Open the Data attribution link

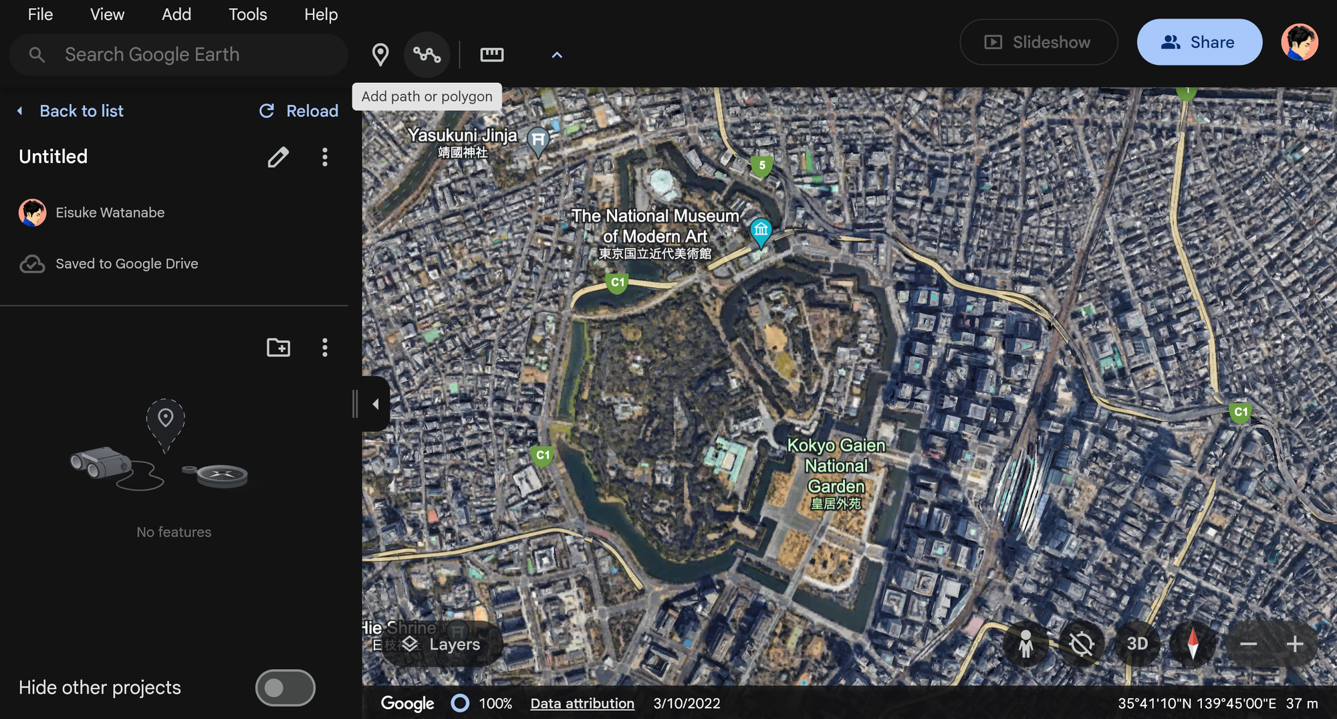(x=582, y=704)
